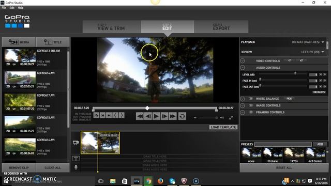This screenshot has width=331, height=186.
Task: Collapse the Audio Controls section
Action: (x=243, y=68)
